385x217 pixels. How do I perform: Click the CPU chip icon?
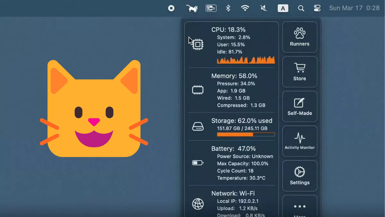(198, 44)
